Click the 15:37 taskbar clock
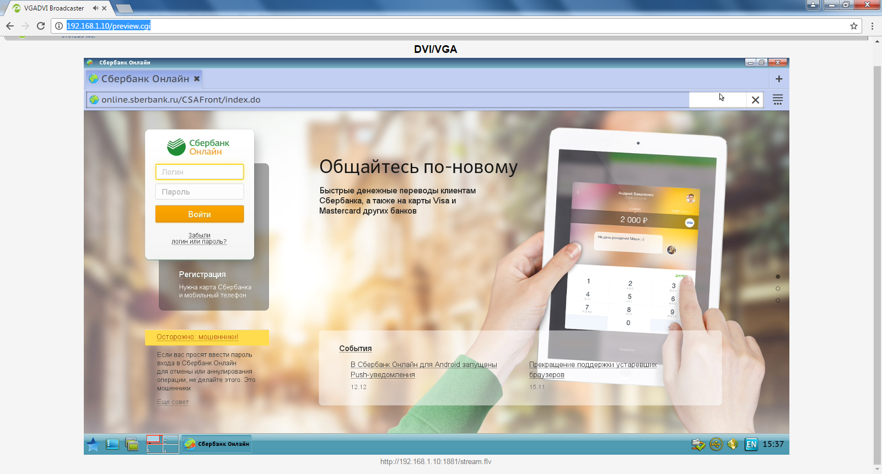 coord(773,444)
